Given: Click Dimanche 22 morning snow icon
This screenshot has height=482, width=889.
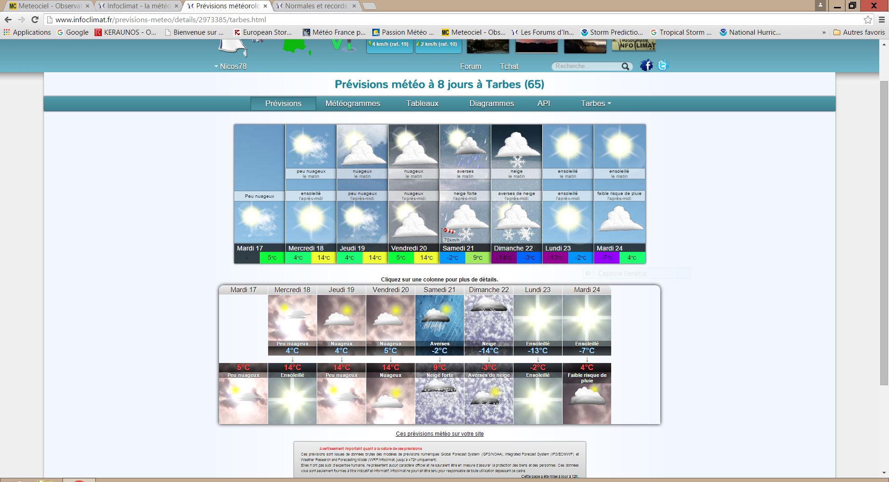Looking at the screenshot, I should pyautogui.click(x=516, y=146).
